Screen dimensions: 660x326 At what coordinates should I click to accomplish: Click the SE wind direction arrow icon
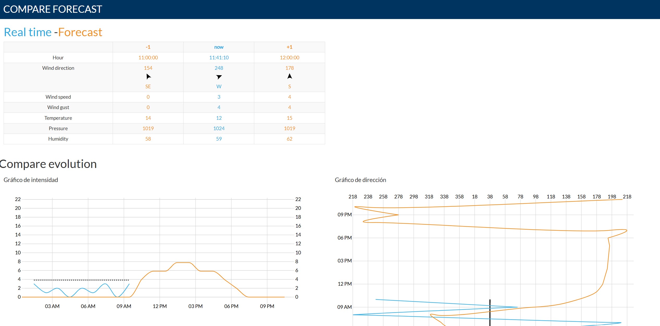pyautogui.click(x=148, y=77)
